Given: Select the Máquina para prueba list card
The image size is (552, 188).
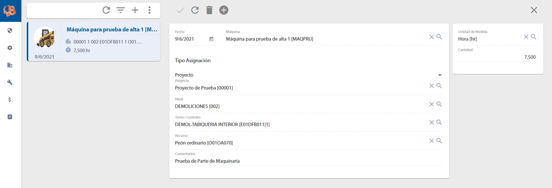Looking at the screenshot, I should 93,41.
